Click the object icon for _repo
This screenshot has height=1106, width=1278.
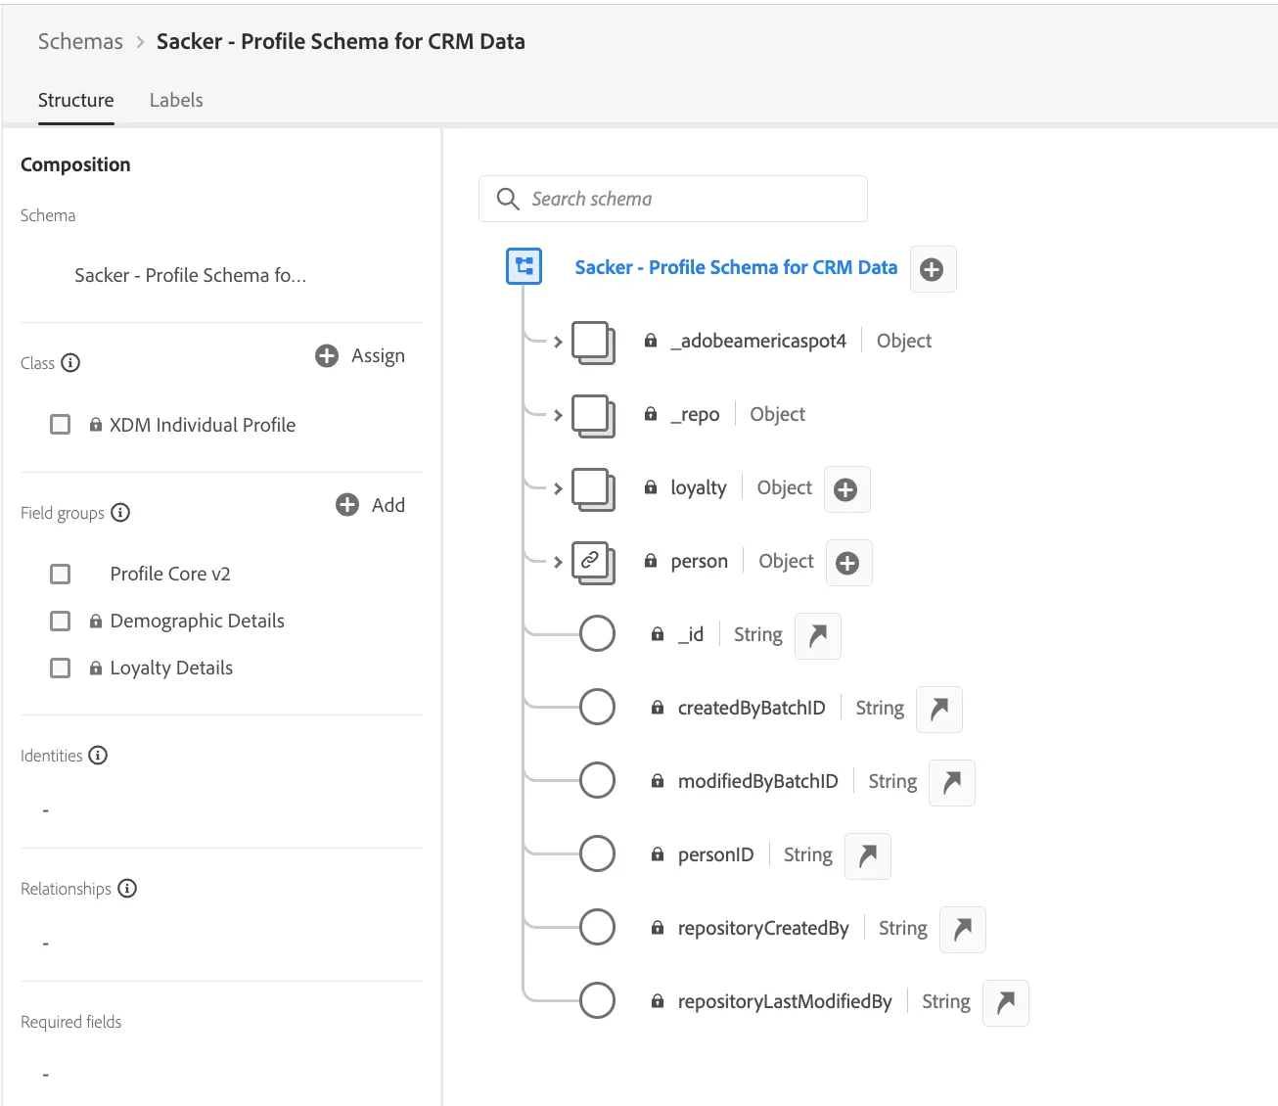click(593, 416)
